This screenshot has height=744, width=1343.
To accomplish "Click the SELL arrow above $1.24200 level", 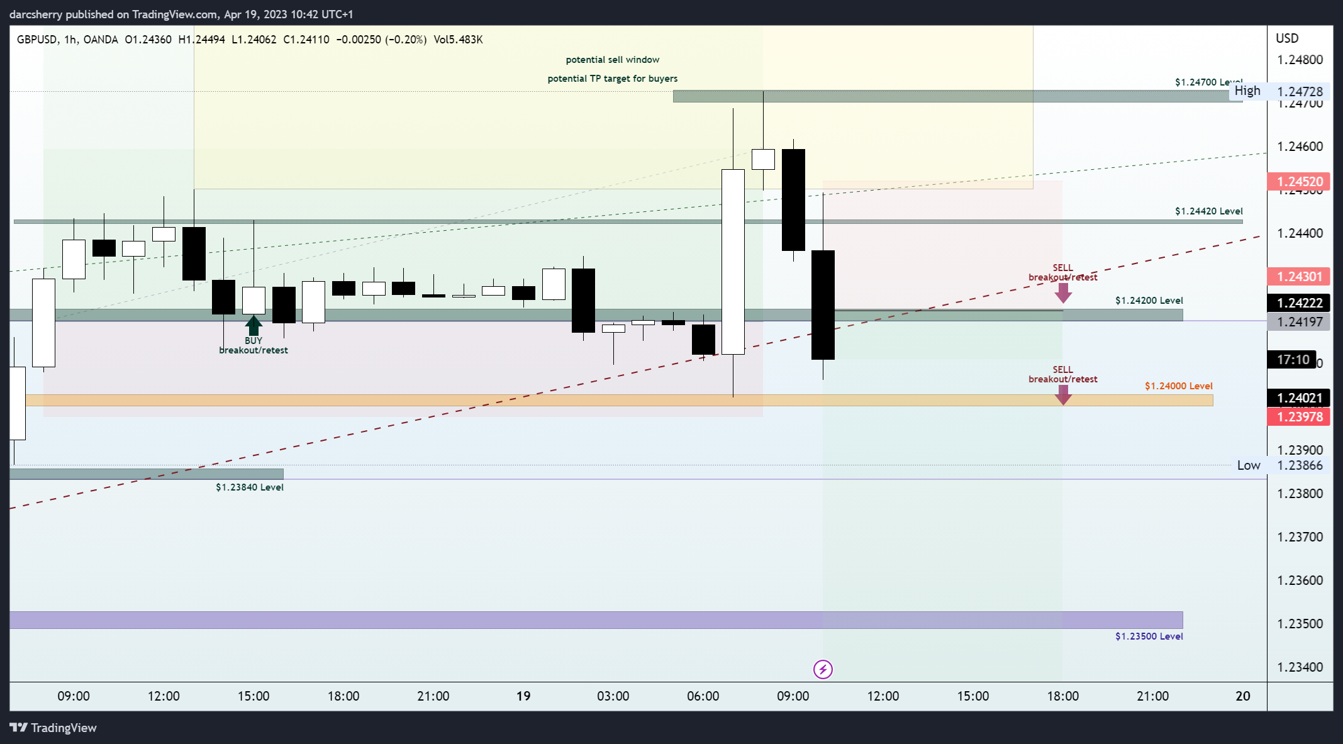I will tap(1063, 293).
